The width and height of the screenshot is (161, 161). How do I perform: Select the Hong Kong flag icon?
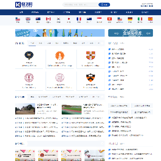tap(110, 19)
